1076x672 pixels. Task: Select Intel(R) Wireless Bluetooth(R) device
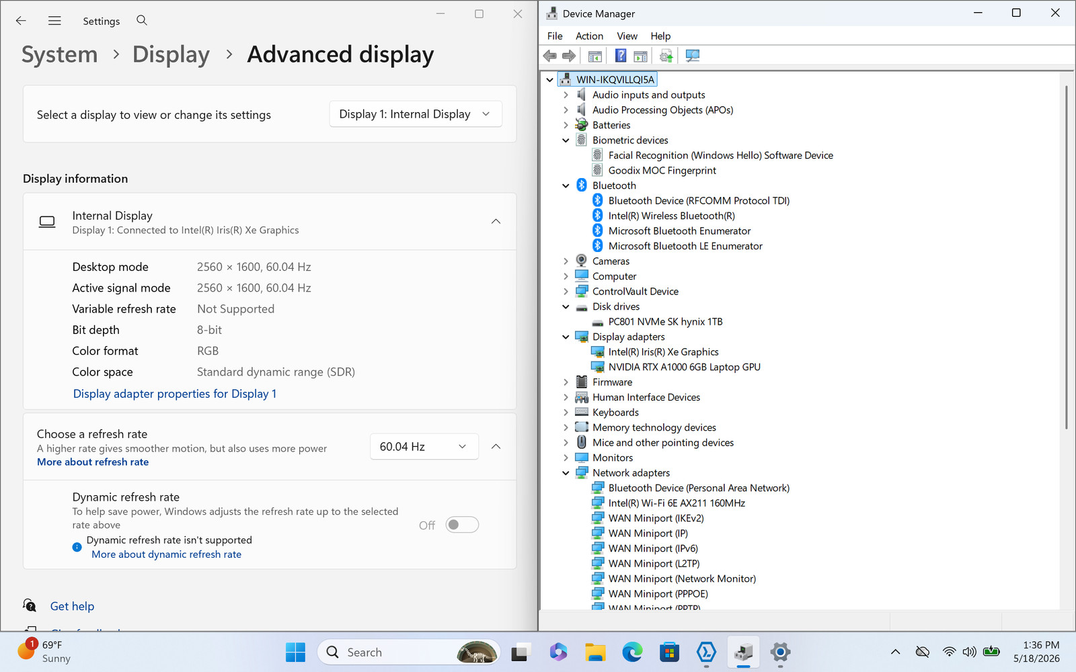(x=671, y=216)
